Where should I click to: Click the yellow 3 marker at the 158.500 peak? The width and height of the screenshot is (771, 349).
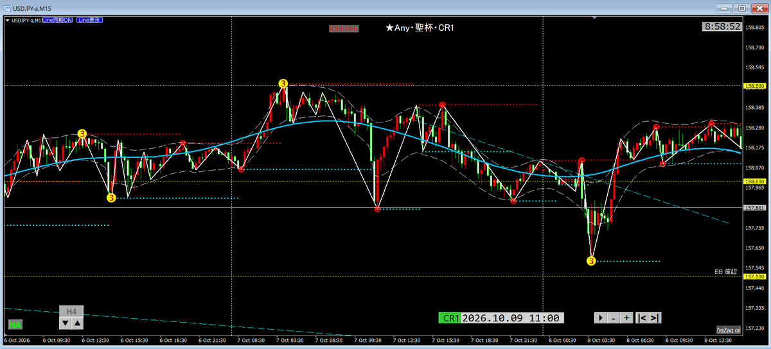[x=283, y=83]
